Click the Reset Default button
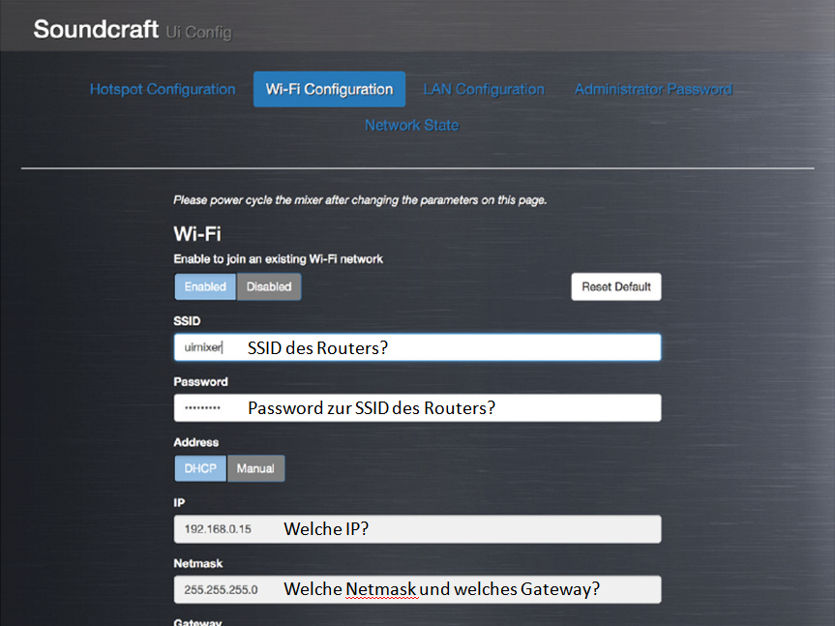The width and height of the screenshot is (835, 626). click(x=616, y=287)
